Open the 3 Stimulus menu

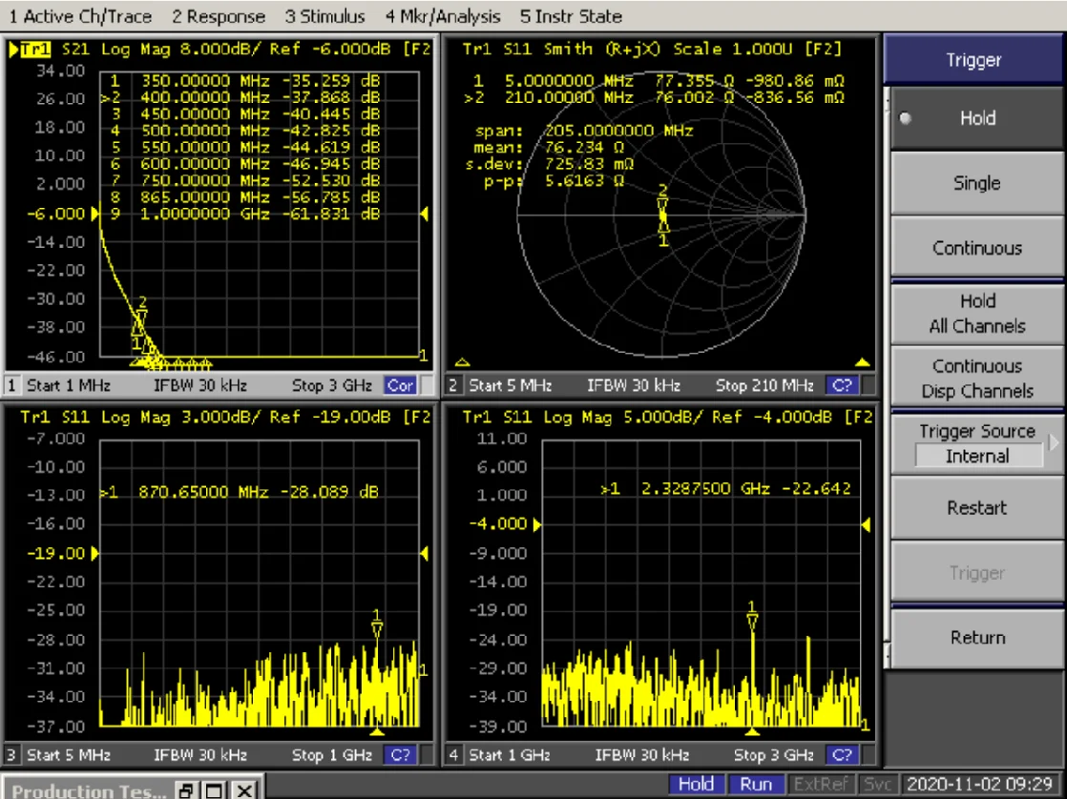(324, 16)
